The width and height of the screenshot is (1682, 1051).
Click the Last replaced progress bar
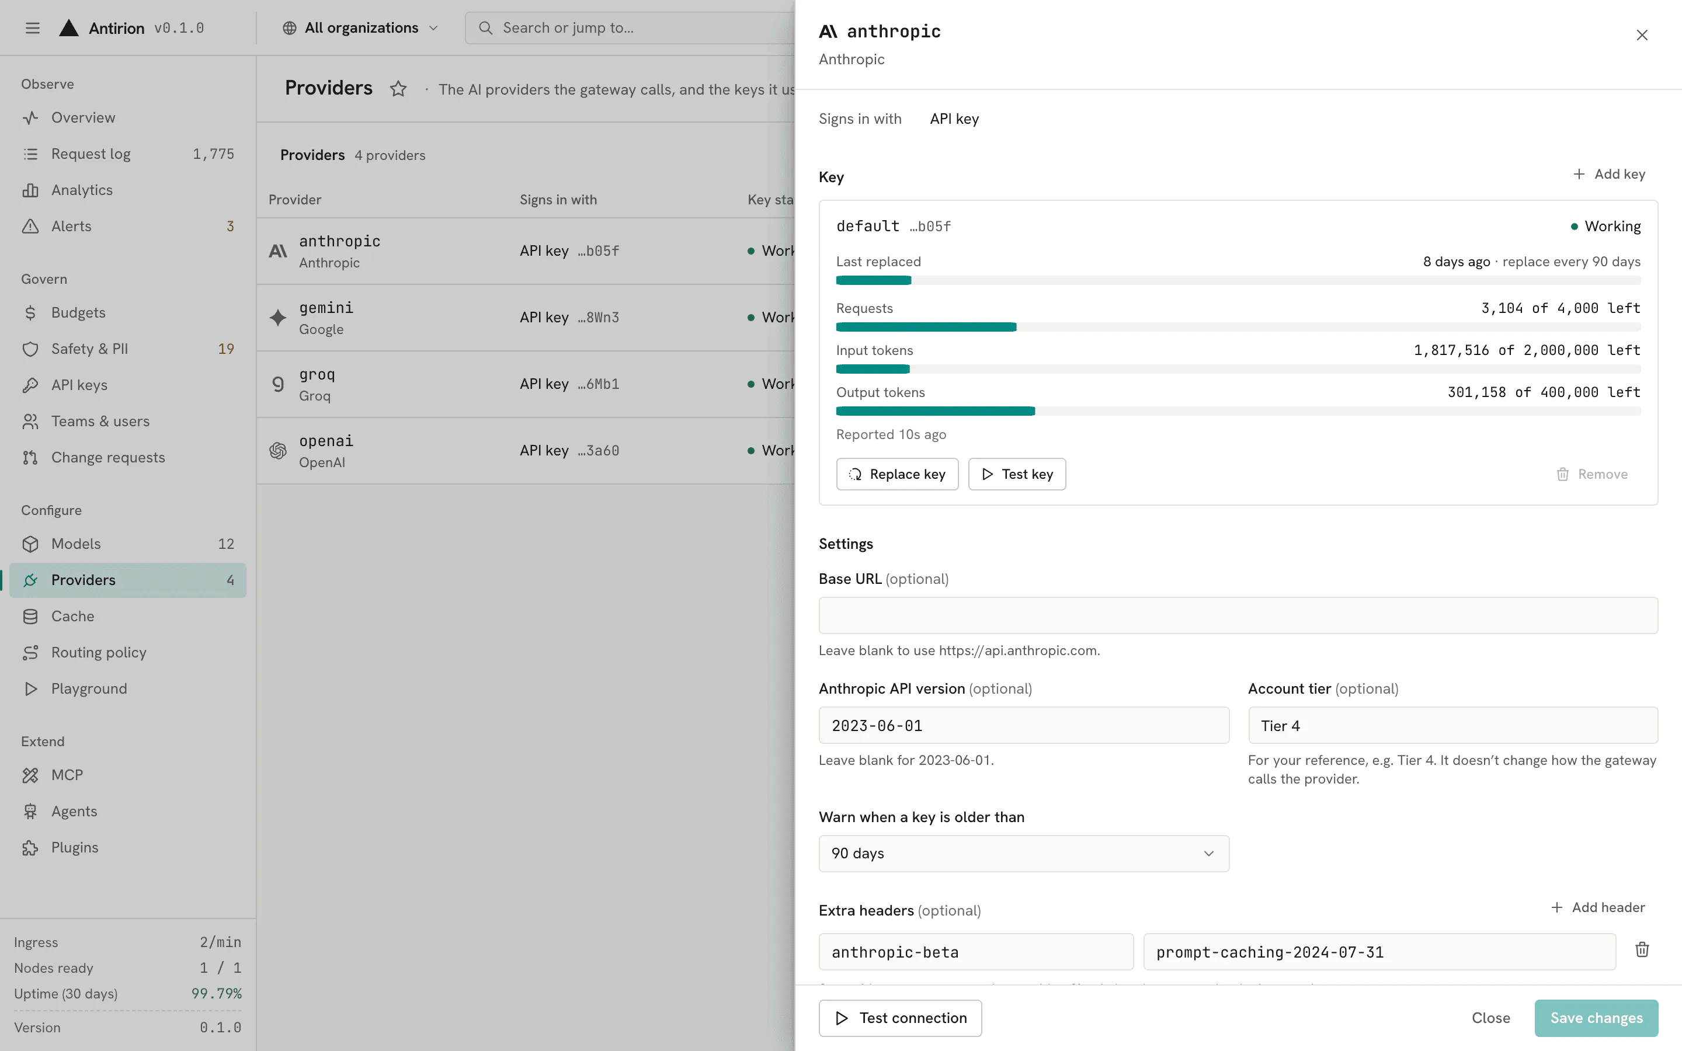pos(1238,280)
